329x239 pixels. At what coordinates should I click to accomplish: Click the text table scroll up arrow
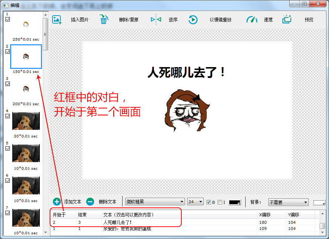322,213
